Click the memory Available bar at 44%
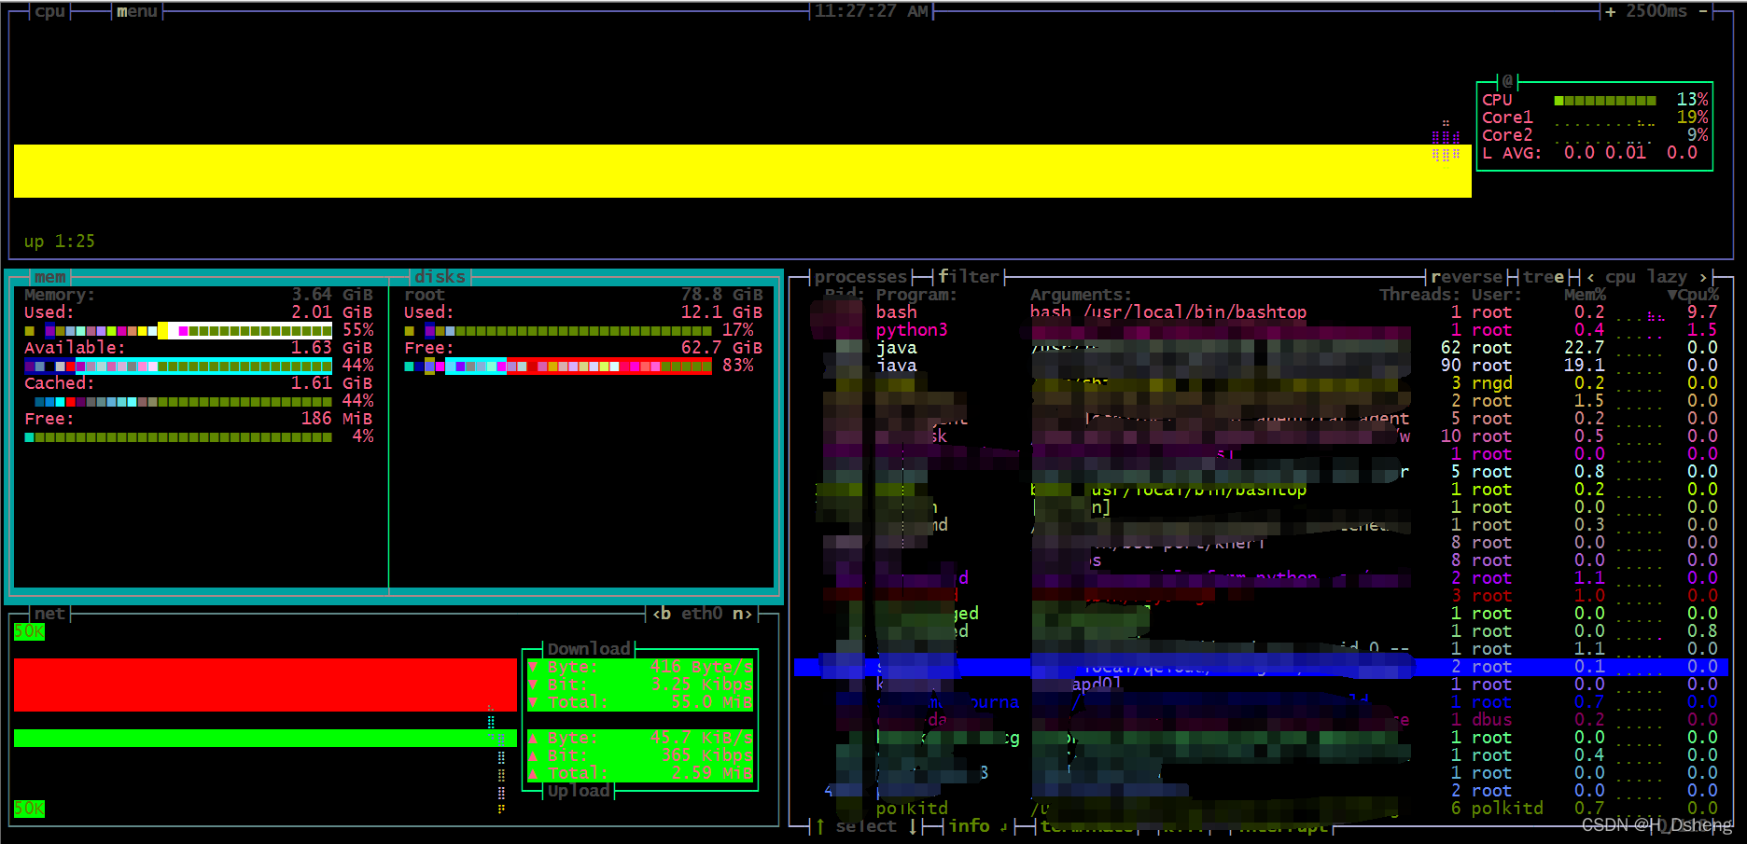 (x=178, y=367)
